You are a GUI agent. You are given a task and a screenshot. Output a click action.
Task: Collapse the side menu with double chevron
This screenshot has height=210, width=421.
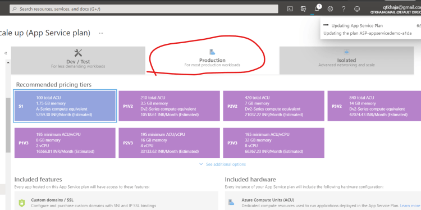(x=6, y=53)
